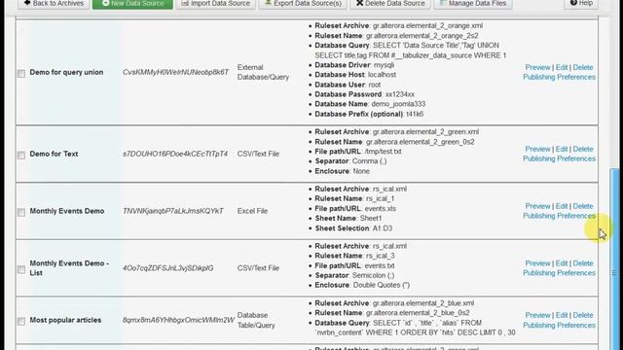Click the 'Demo for query union' title
This screenshot has width=623, height=350.
pos(66,72)
